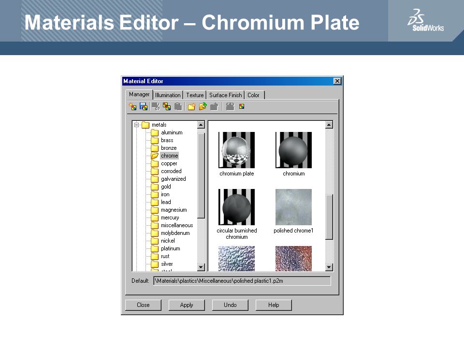Click the Cut material scissors icon
This screenshot has width=464, height=348.
[x=156, y=106]
